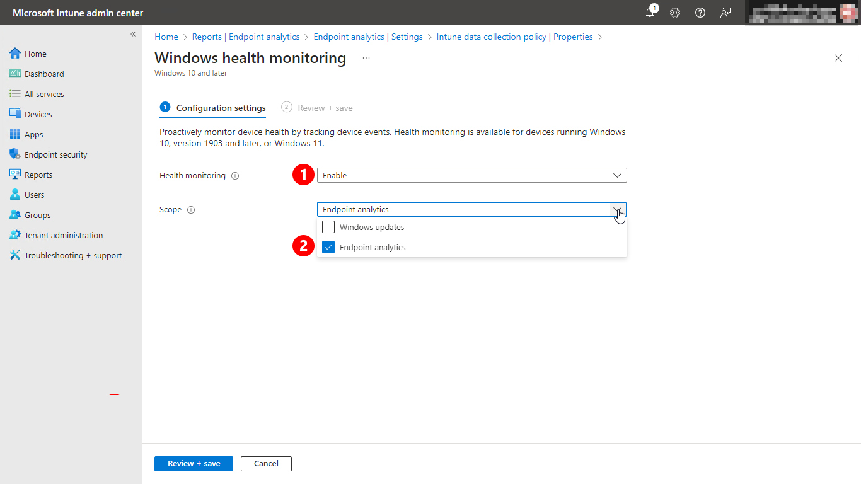This screenshot has height=484, width=861.
Task: Open the more options ellipsis beside title
Action: coord(366,58)
